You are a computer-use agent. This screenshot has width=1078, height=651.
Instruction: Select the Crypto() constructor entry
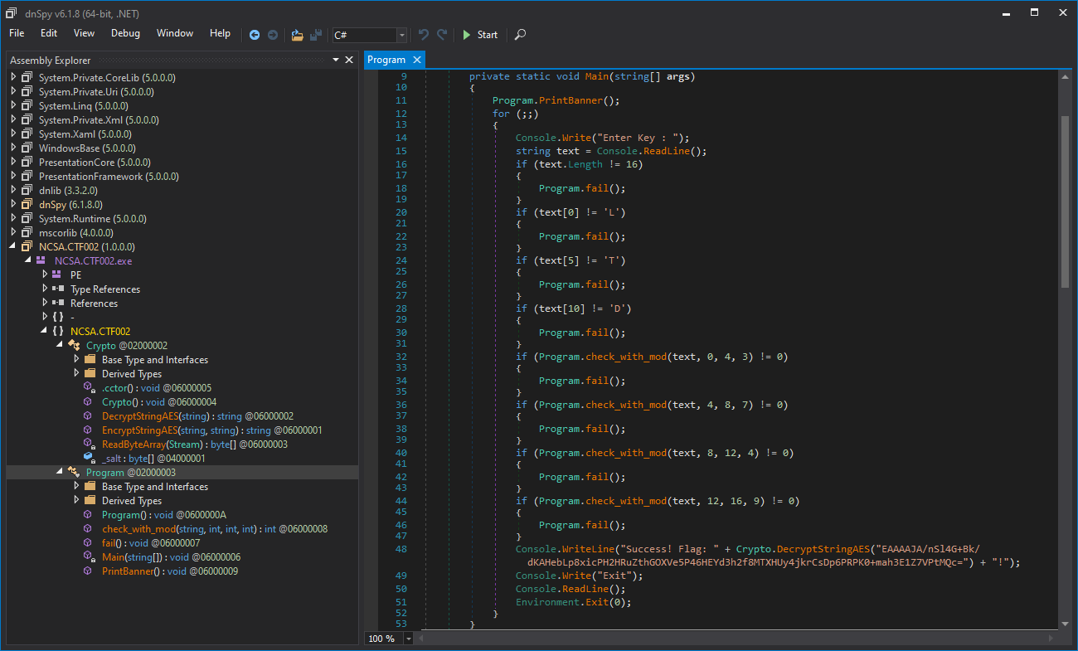(x=159, y=401)
